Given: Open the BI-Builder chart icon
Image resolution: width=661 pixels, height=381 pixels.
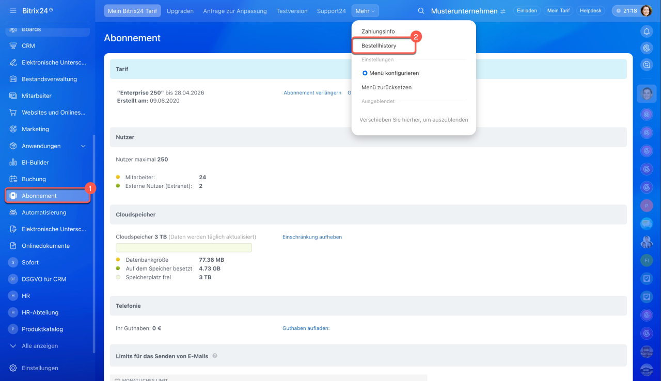Looking at the screenshot, I should pyautogui.click(x=13, y=163).
